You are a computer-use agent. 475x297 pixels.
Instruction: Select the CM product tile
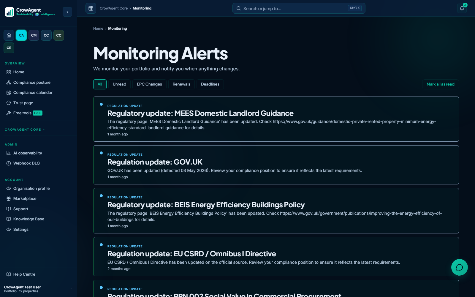coord(34,35)
